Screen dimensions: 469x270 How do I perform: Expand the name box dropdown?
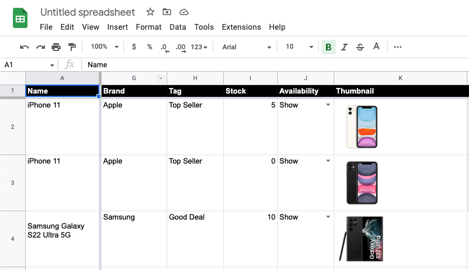click(x=52, y=65)
